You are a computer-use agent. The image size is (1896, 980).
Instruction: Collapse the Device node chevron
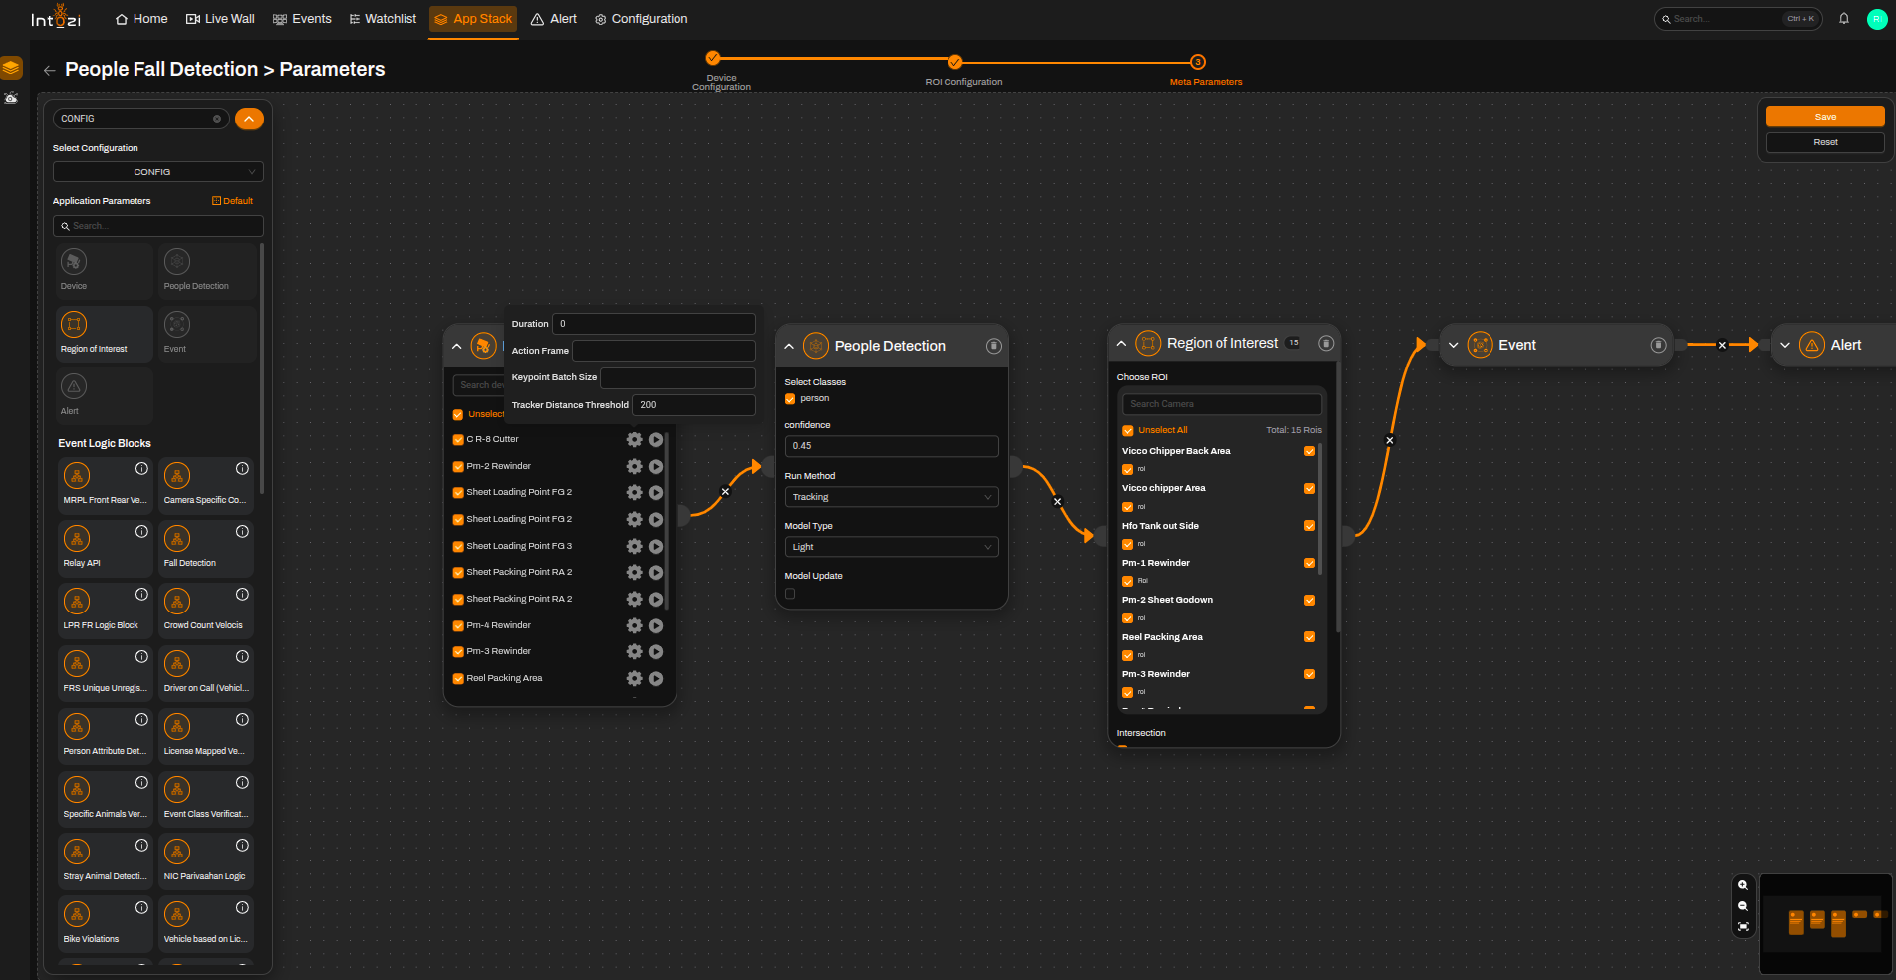pos(457,346)
